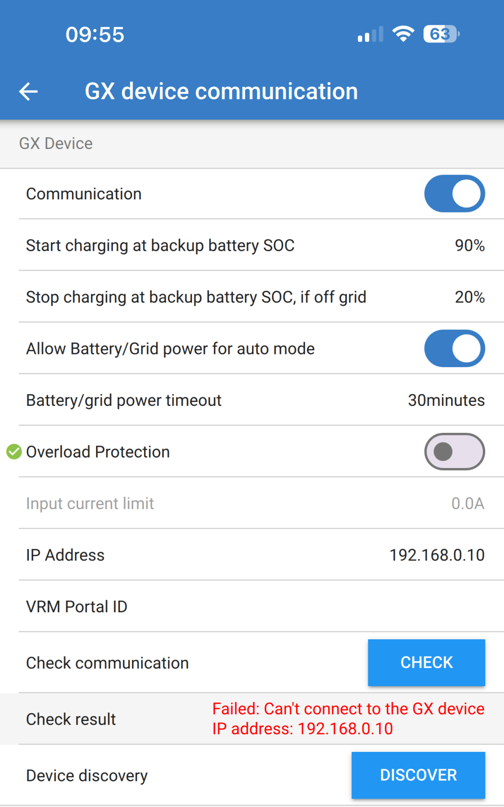Enable the Overload Protection switch
This screenshot has height=807, width=504.
(x=454, y=452)
